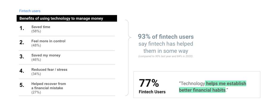The image size is (273, 112).
Task: Click 'say fintech has helped them' text
Action: coord(166,47)
